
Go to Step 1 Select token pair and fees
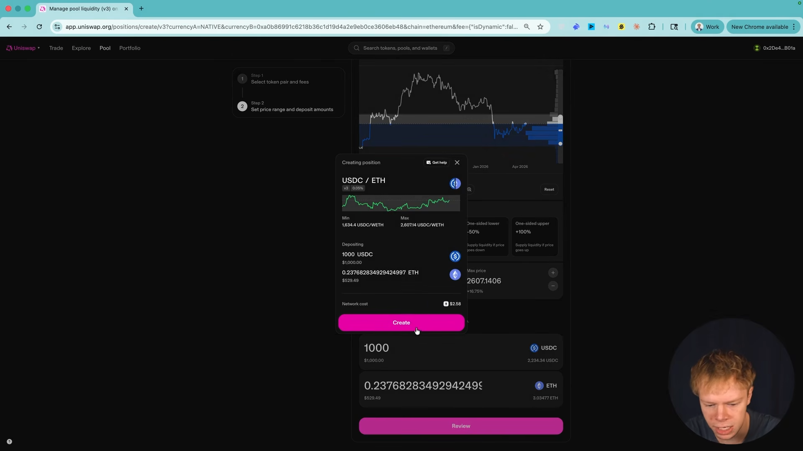click(289, 79)
